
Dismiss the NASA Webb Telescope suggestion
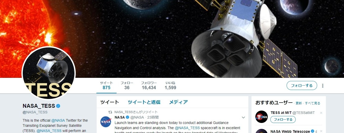point(321,131)
